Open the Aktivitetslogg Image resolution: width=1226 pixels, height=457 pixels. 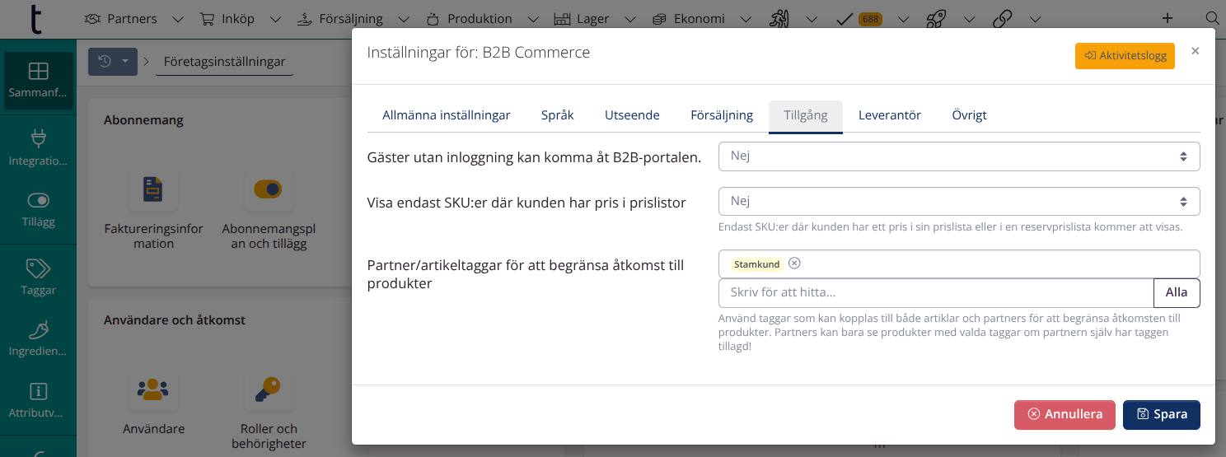[1125, 56]
